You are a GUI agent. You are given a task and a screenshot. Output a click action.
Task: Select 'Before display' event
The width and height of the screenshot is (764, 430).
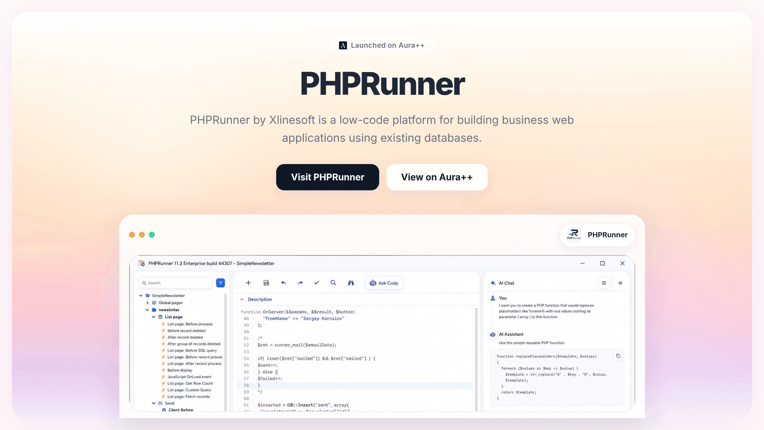(x=180, y=370)
